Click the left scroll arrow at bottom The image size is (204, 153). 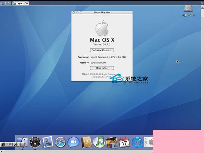2,151
